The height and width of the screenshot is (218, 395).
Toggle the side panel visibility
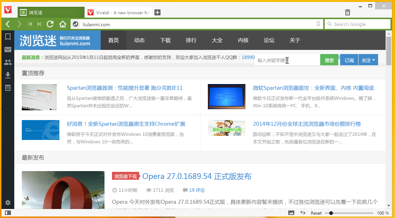tap(8, 213)
